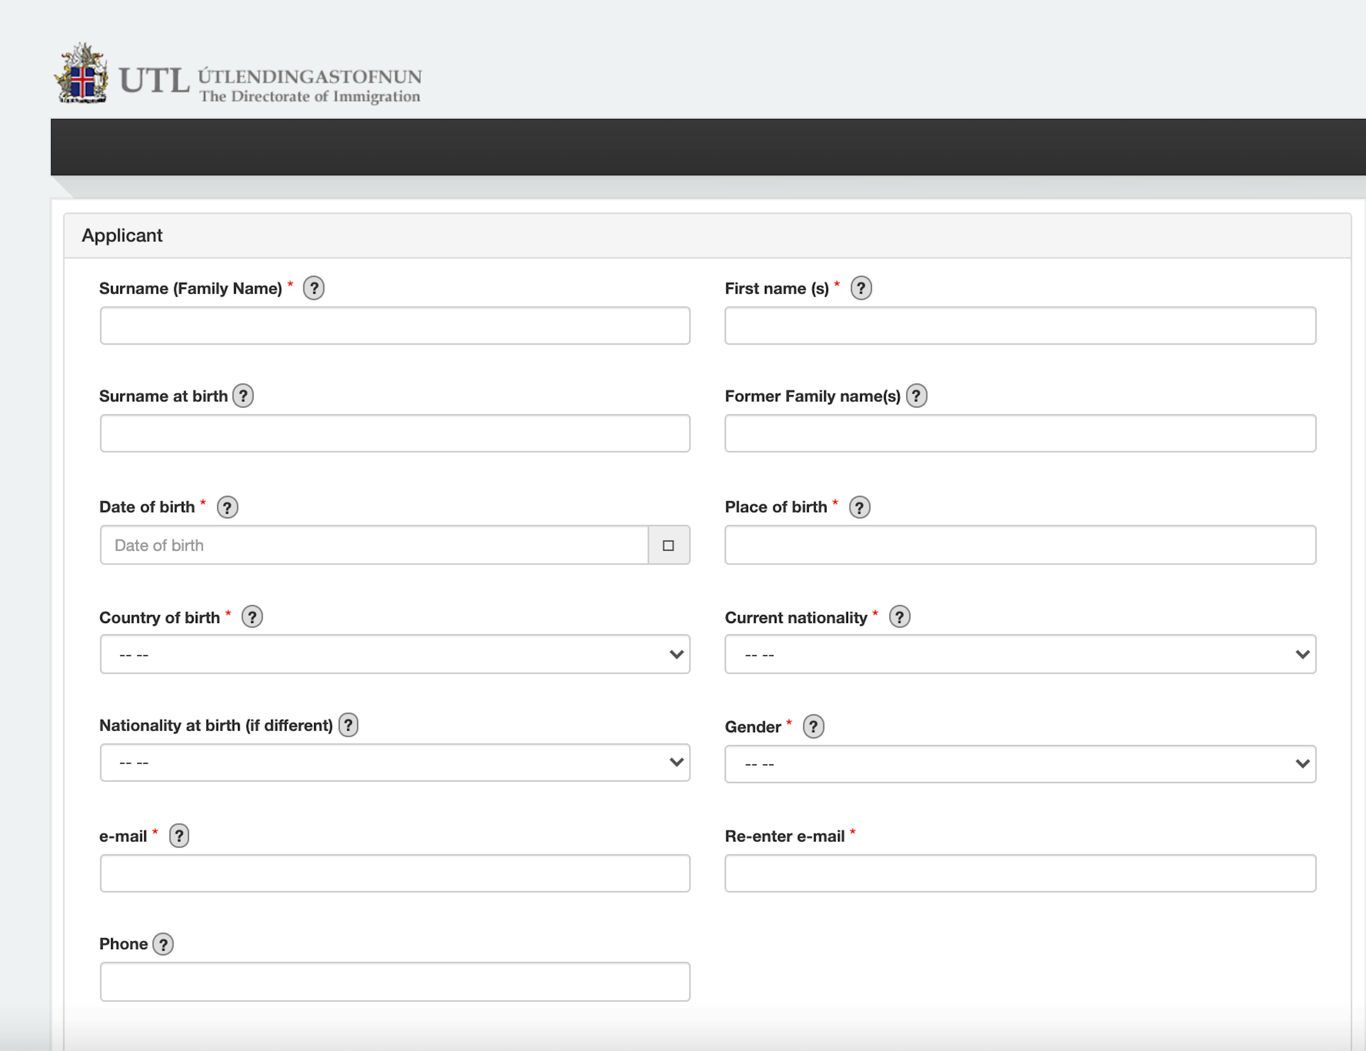Open the Current nationality dropdown
The height and width of the screenshot is (1051, 1366).
click(1020, 654)
